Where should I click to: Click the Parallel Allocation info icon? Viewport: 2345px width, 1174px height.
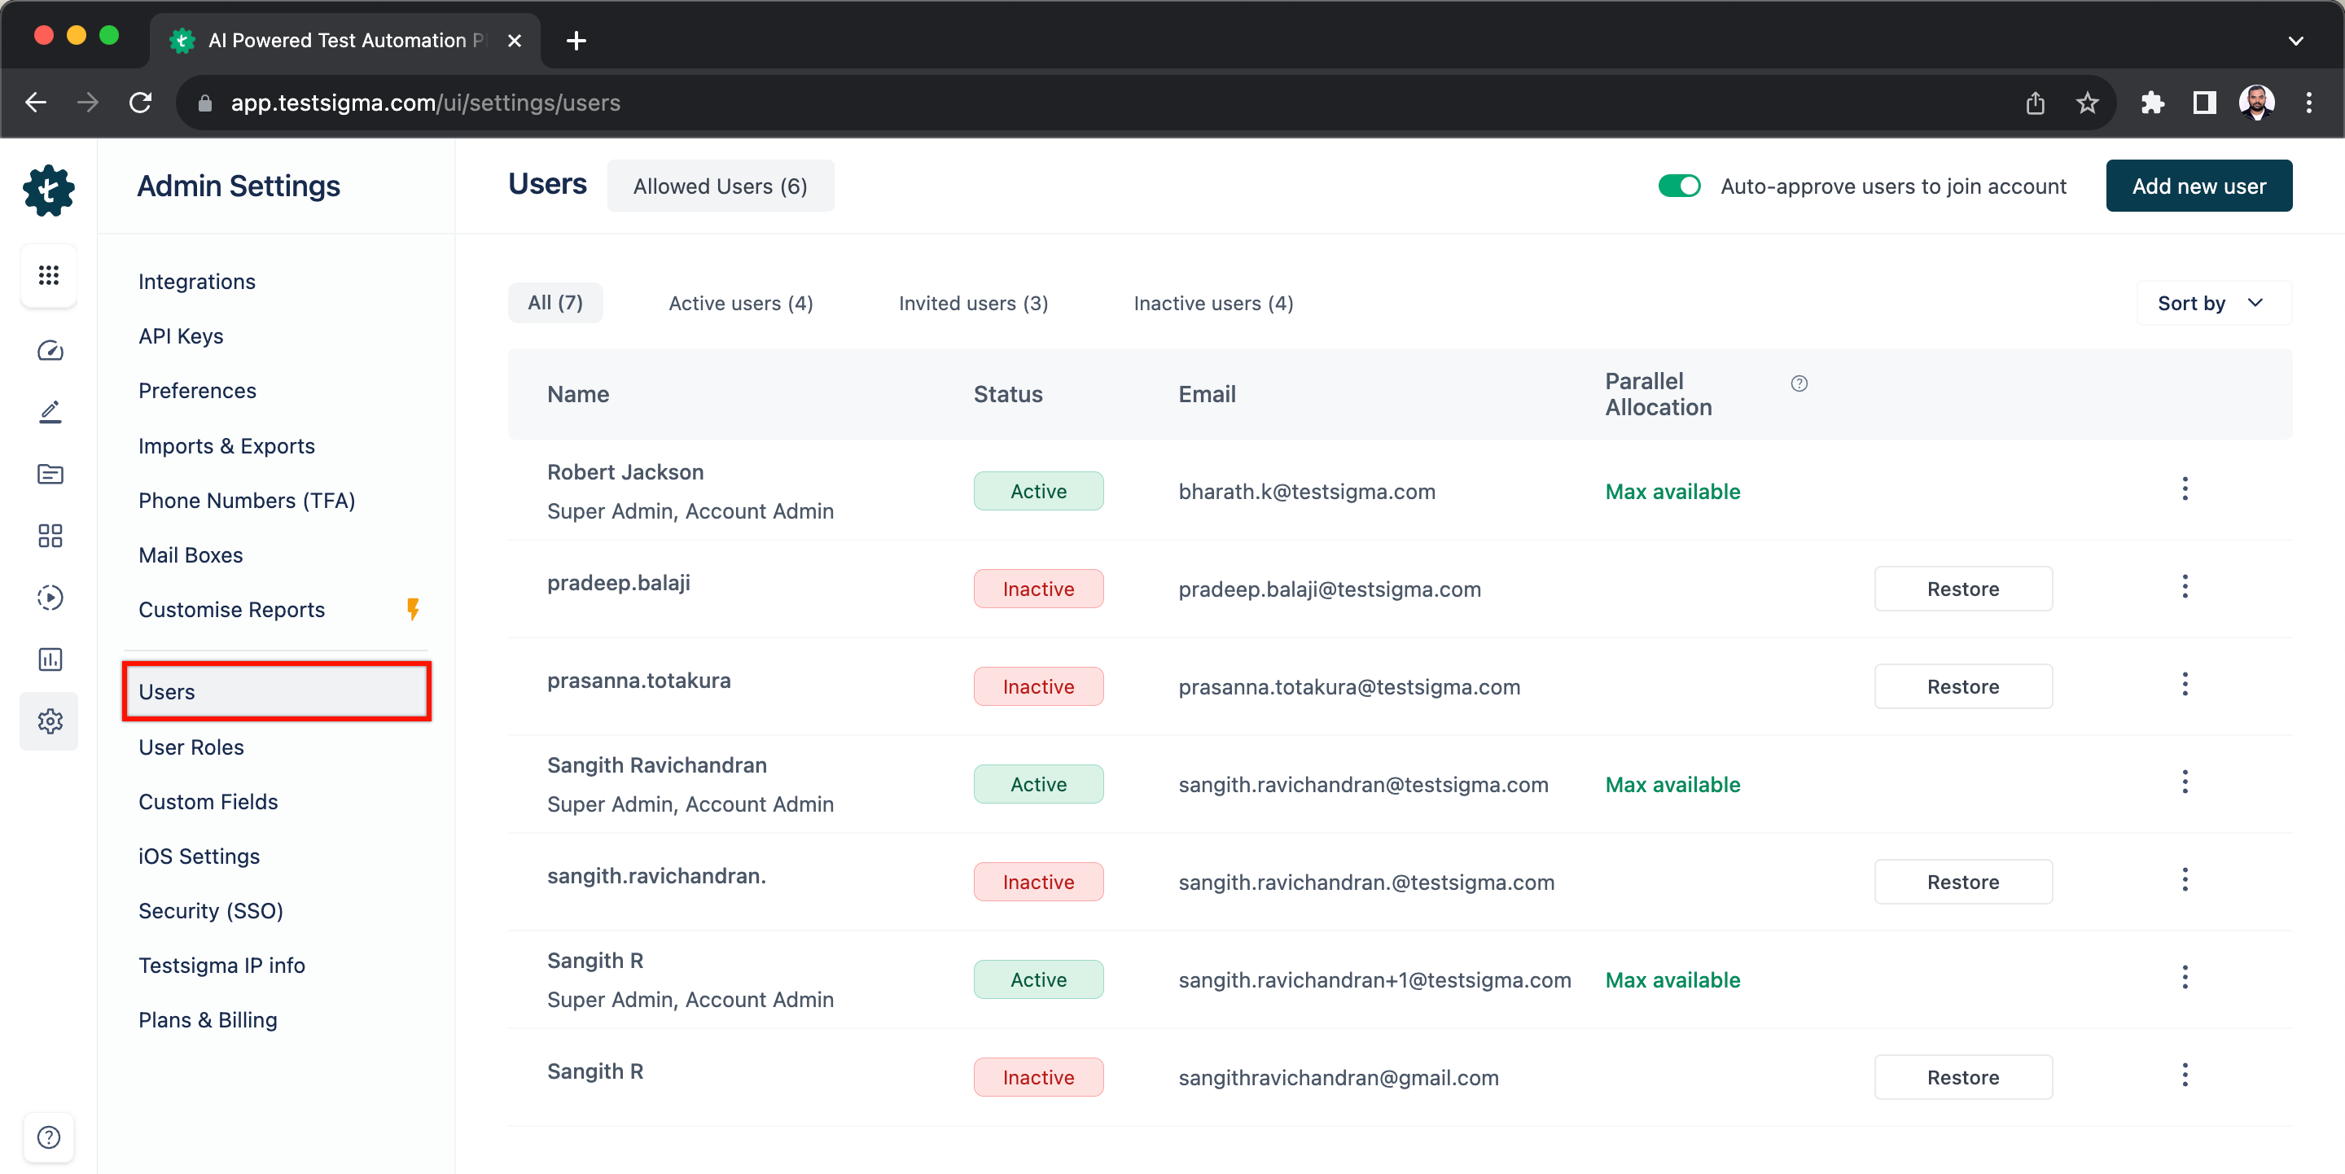[x=1799, y=383]
